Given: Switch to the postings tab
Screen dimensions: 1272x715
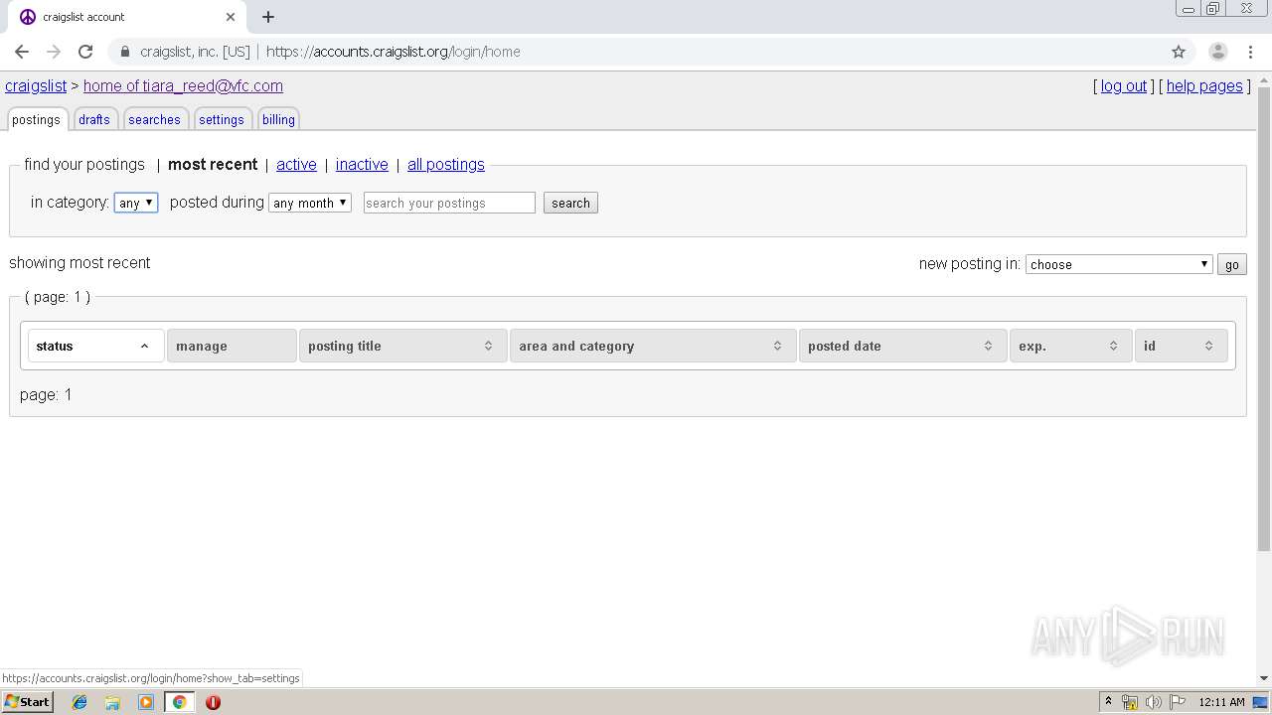Looking at the screenshot, I should point(37,119).
